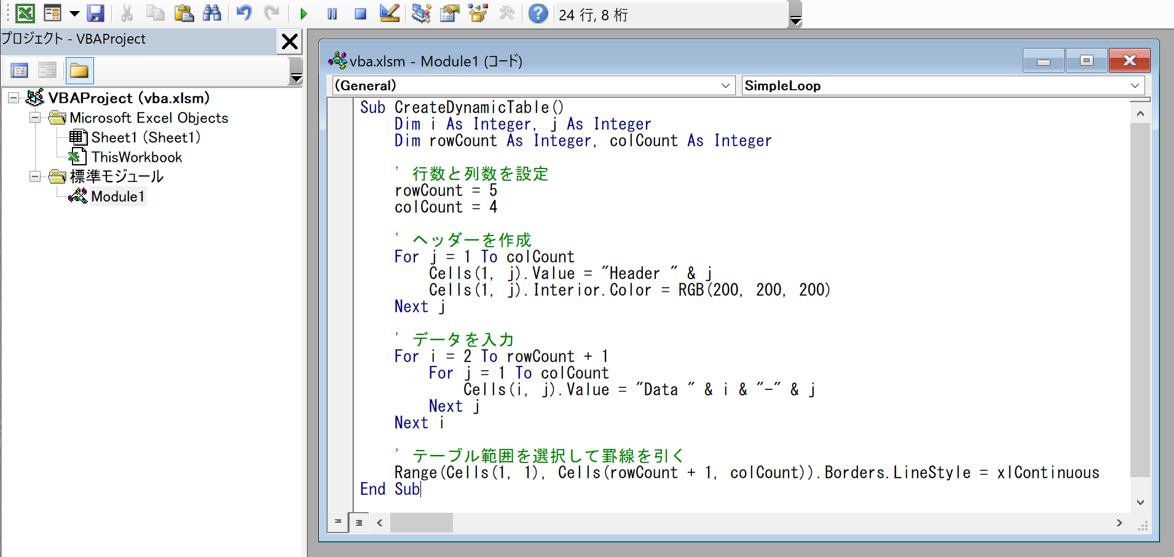Open VBA Help
1174x557 pixels.
click(x=538, y=14)
